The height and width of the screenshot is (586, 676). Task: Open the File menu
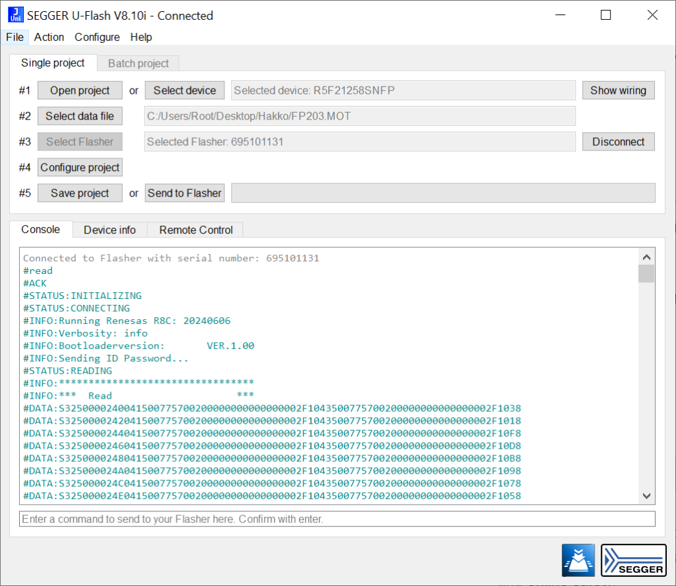(x=15, y=37)
